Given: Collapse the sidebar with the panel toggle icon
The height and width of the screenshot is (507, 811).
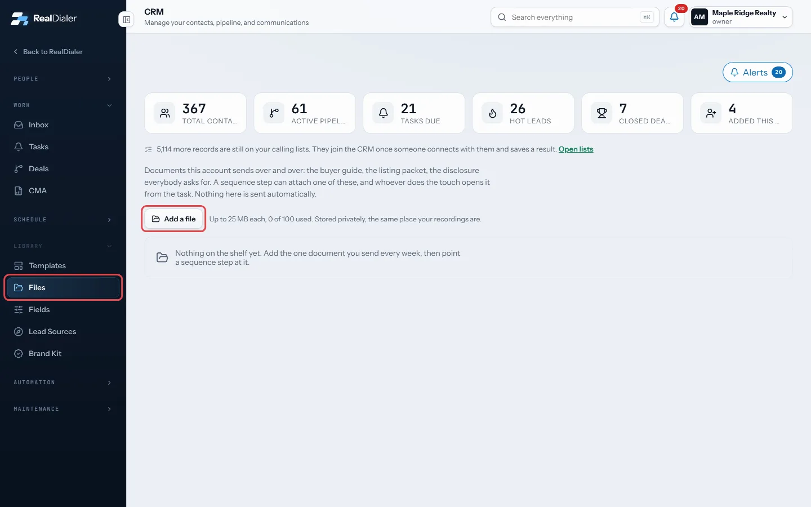Looking at the screenshot, I should 127,20.
